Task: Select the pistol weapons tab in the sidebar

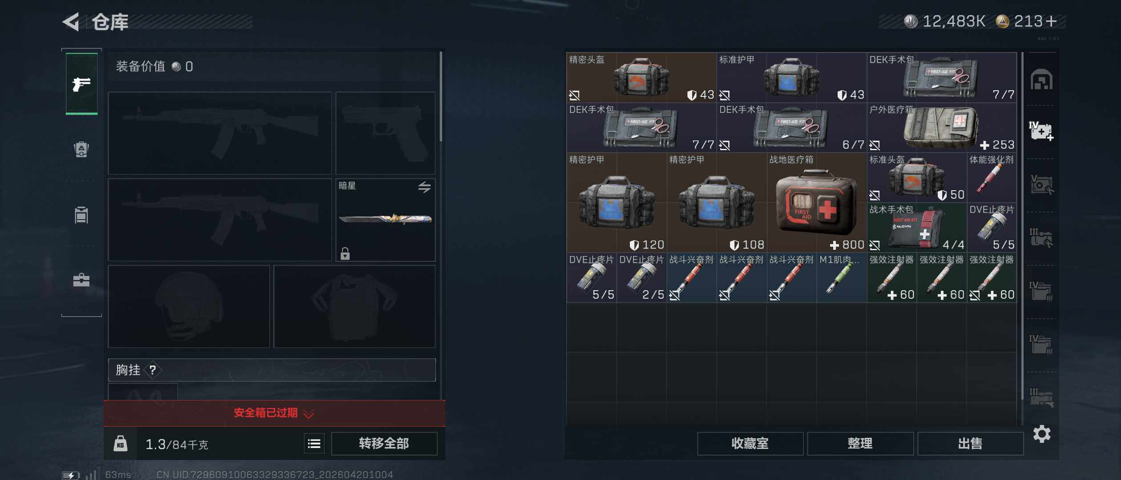Action: pyautogui.click(x=81, y=84)
